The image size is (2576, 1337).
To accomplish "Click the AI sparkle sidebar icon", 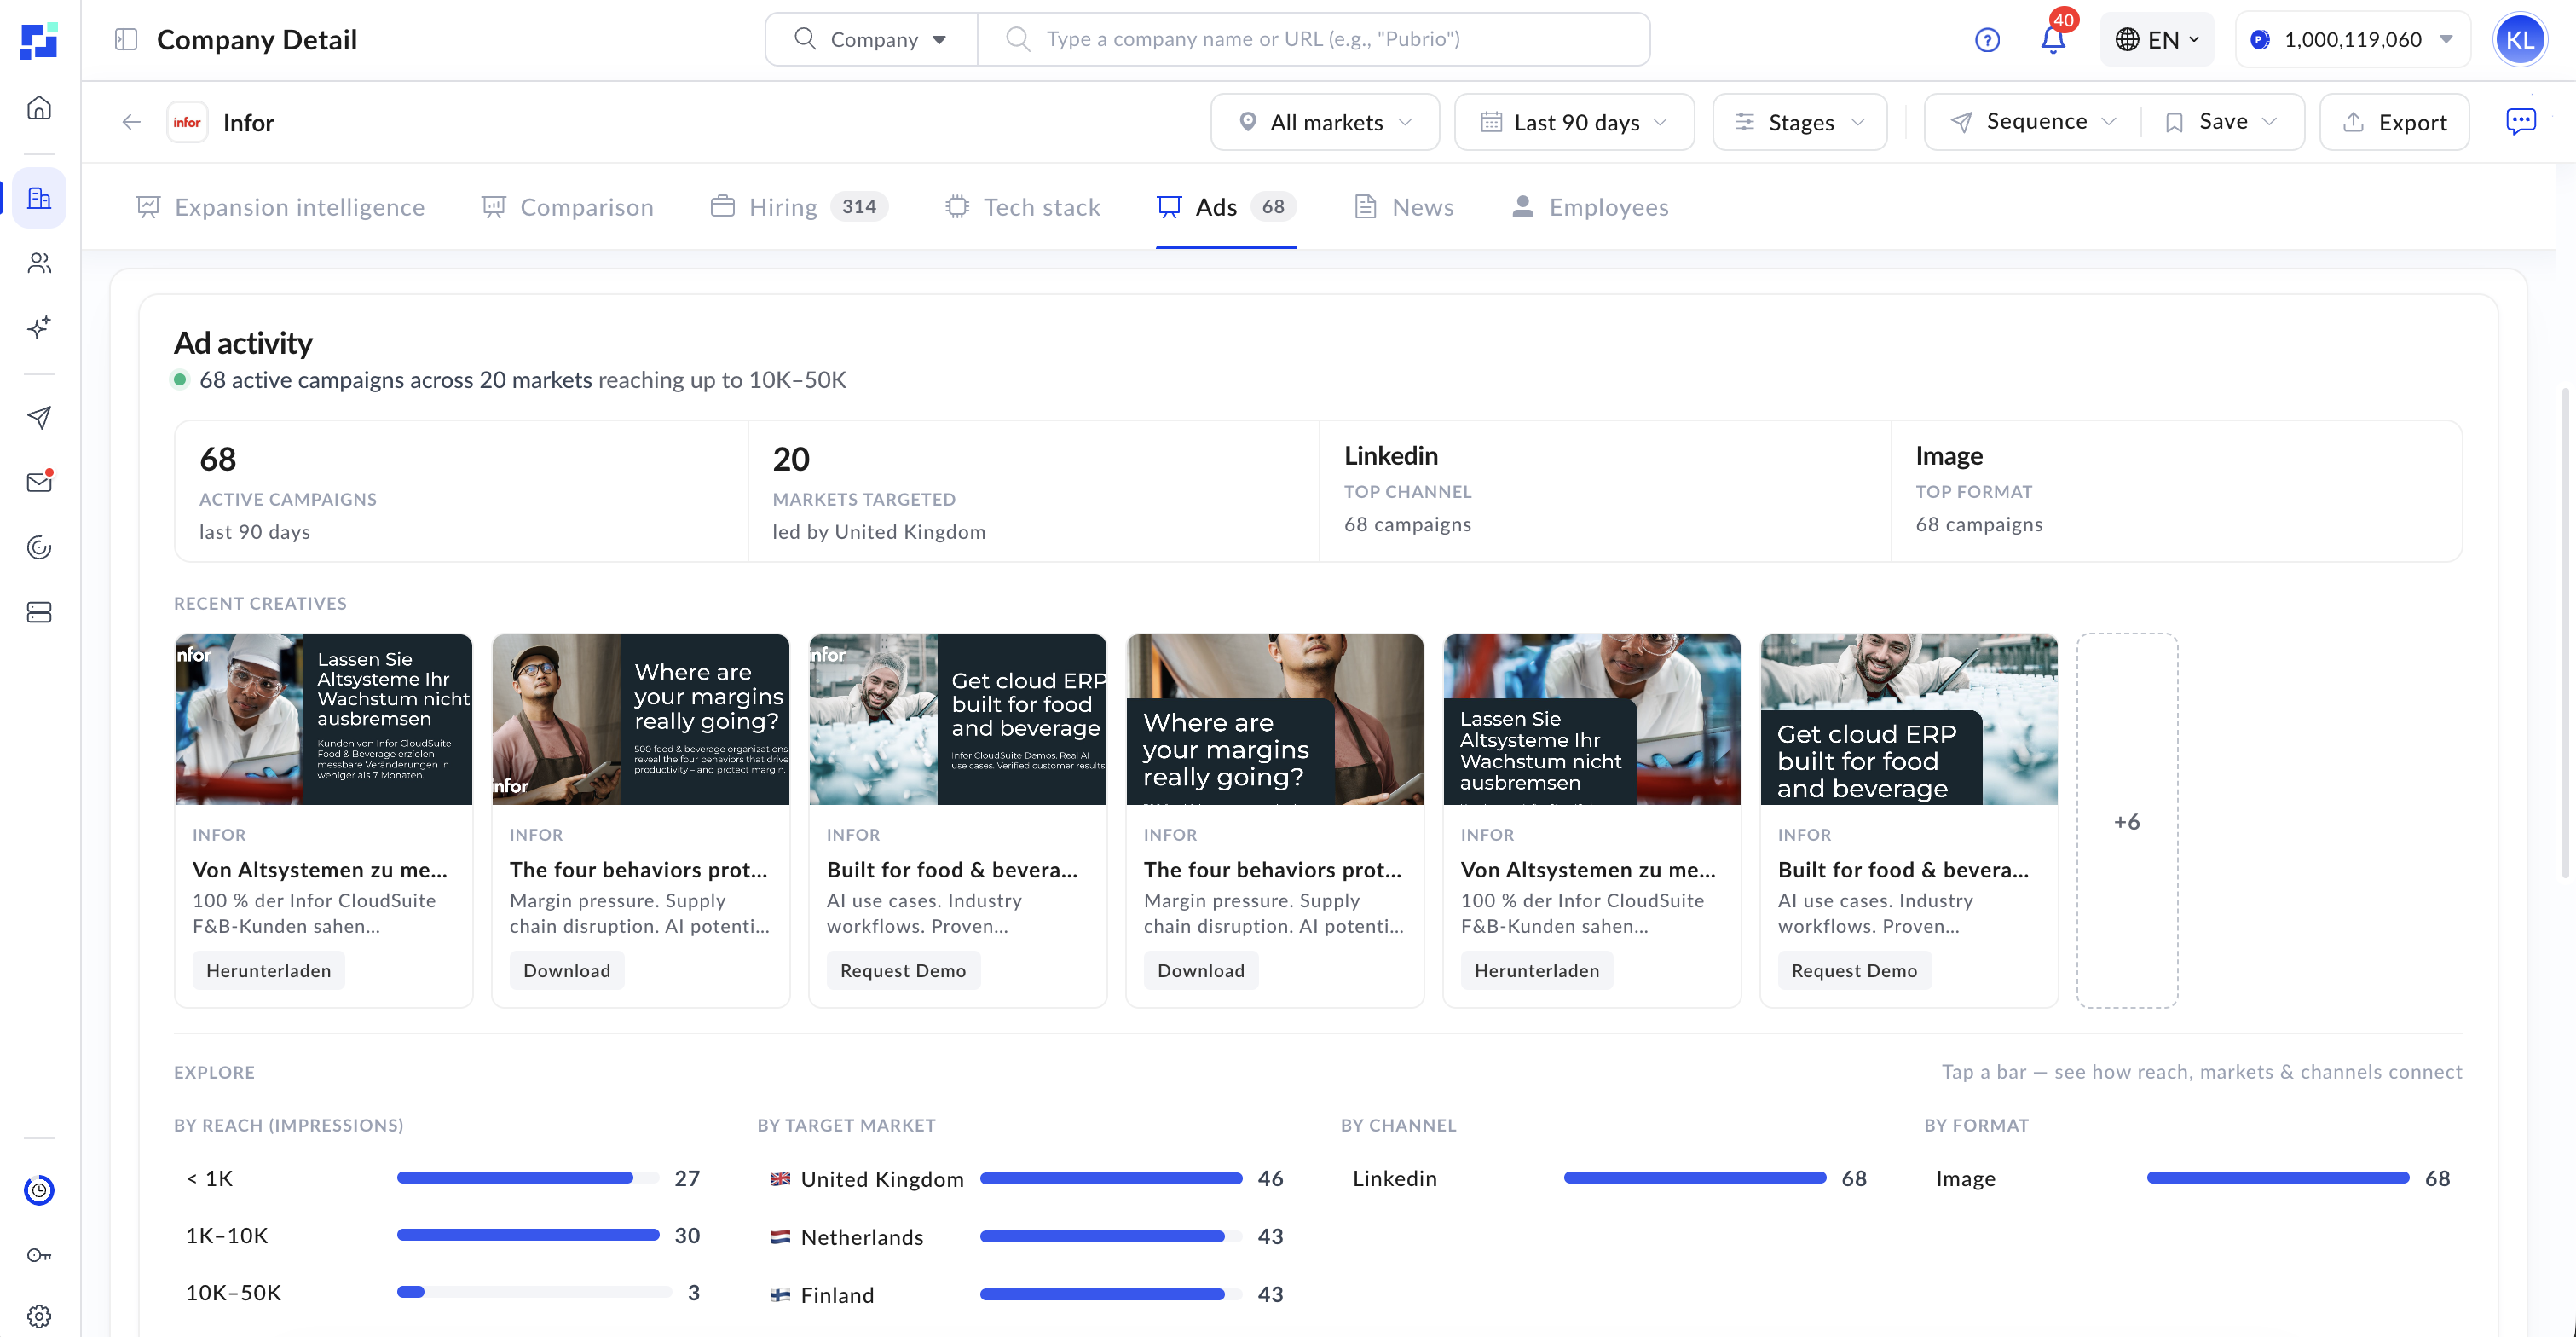I will click(x=39, y=327).
